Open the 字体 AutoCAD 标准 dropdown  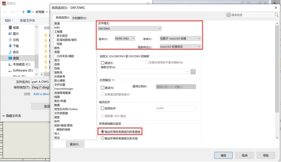180,38
